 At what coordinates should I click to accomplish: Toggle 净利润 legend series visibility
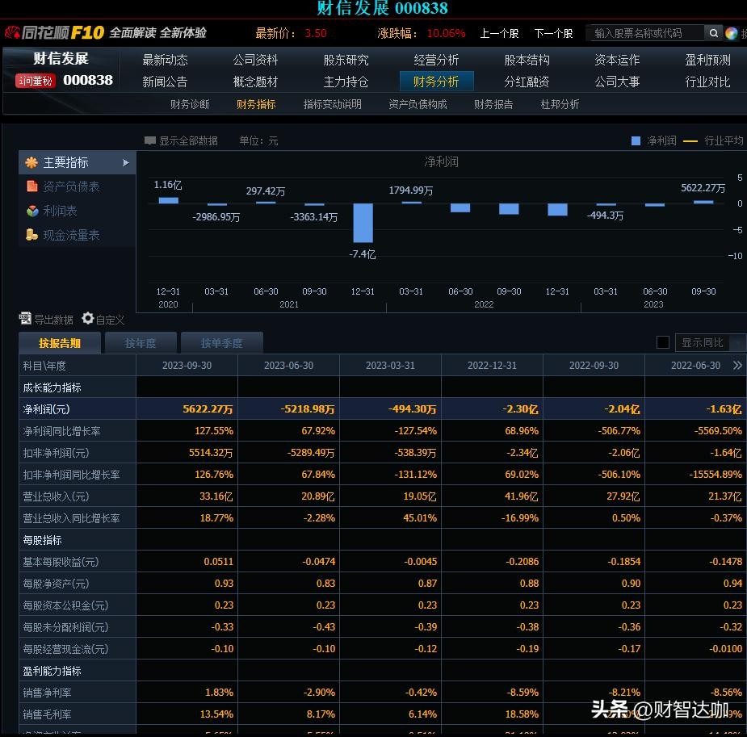tap(636, 140)
